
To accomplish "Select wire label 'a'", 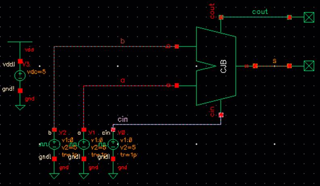I will [122, 81].
